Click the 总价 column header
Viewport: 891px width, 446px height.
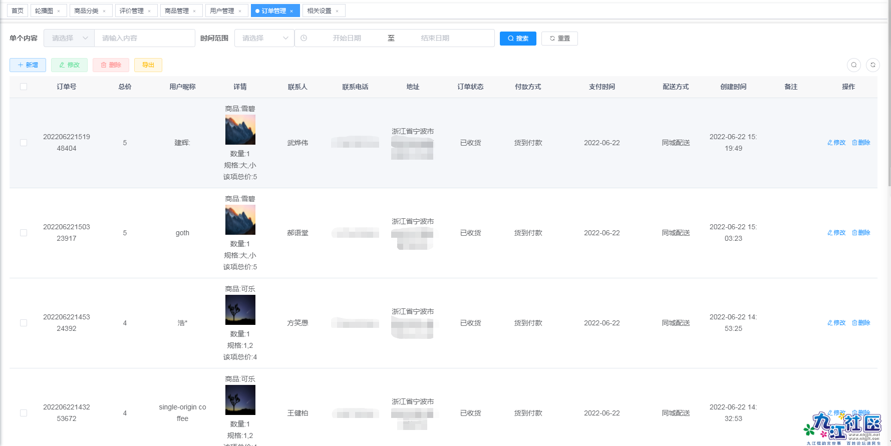125,87
